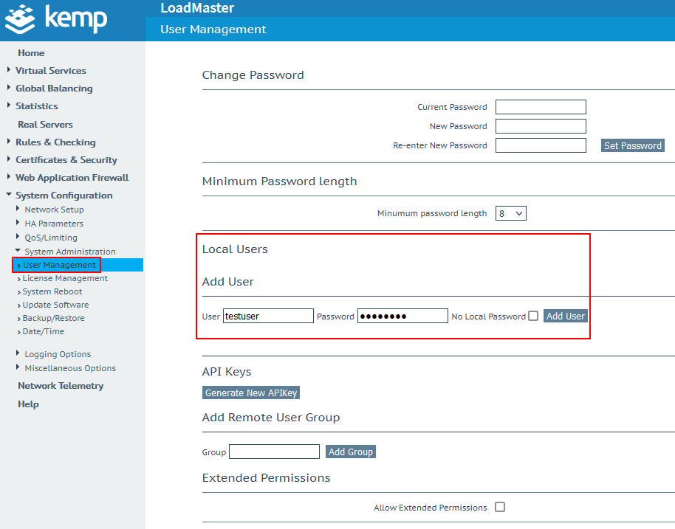Go to Home in sidebar

click(x=31, y=53)
